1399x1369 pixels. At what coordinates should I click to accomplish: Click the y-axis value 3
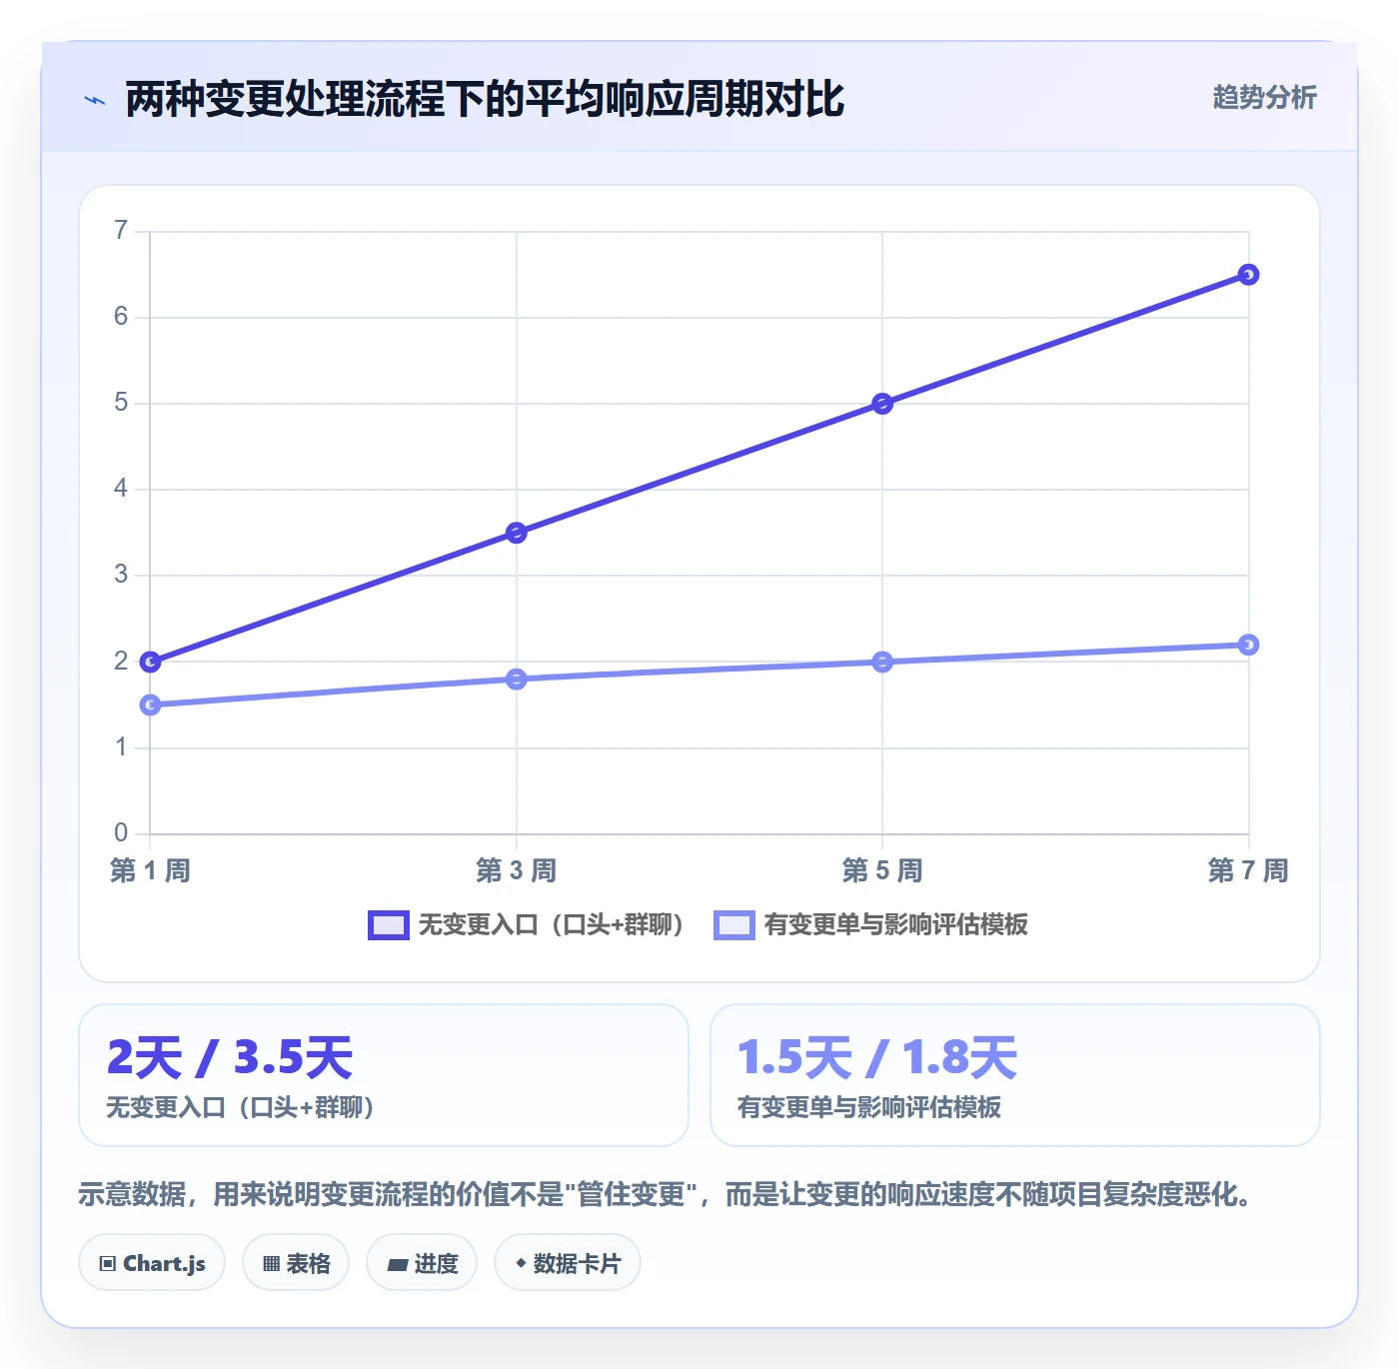(121, 575)
